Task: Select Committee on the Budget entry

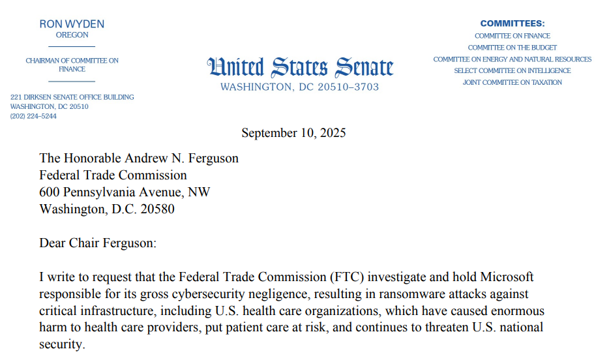Action: click(x=512, y=48)
